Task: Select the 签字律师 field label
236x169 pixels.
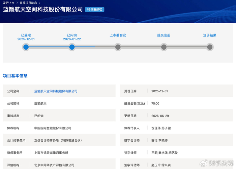Action: tap(130, 153)
